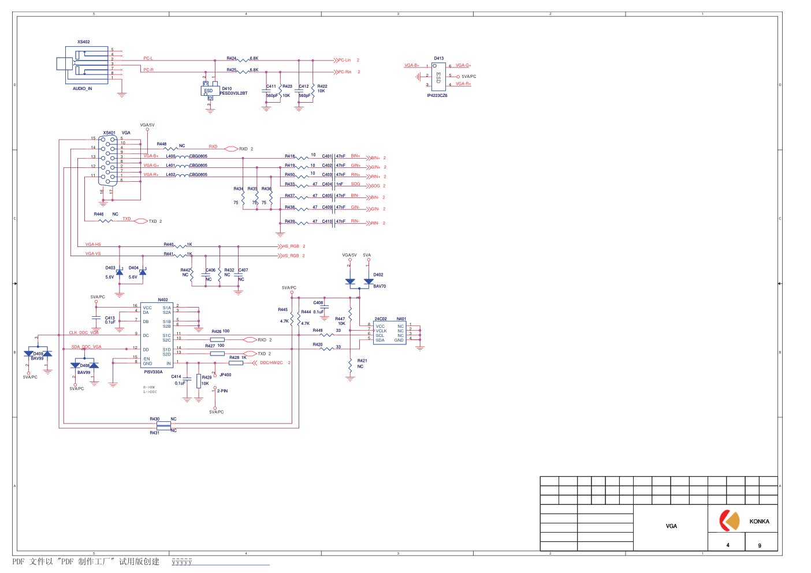Click the D404 zener diode symbol
Viewport: 811px width, 573px height.
(143, 272)
